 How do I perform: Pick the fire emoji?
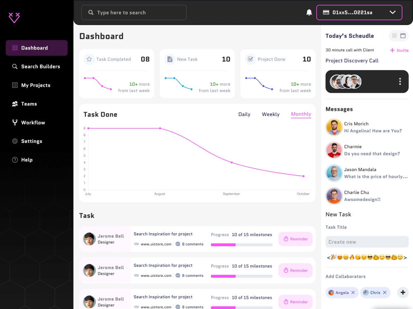[352, 257]
